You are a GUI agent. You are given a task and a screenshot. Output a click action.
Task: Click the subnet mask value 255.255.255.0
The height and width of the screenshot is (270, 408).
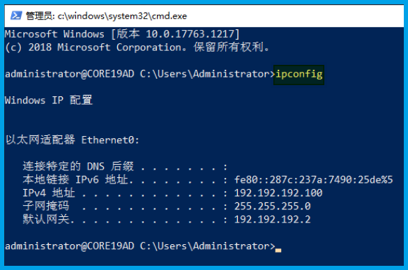(273, 207)
